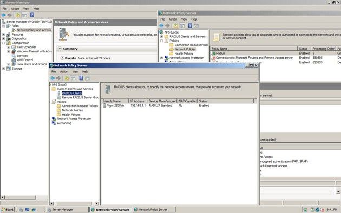Collapse the Summary section chevron
Screen dimensions: 341x213
pos(60,49)
